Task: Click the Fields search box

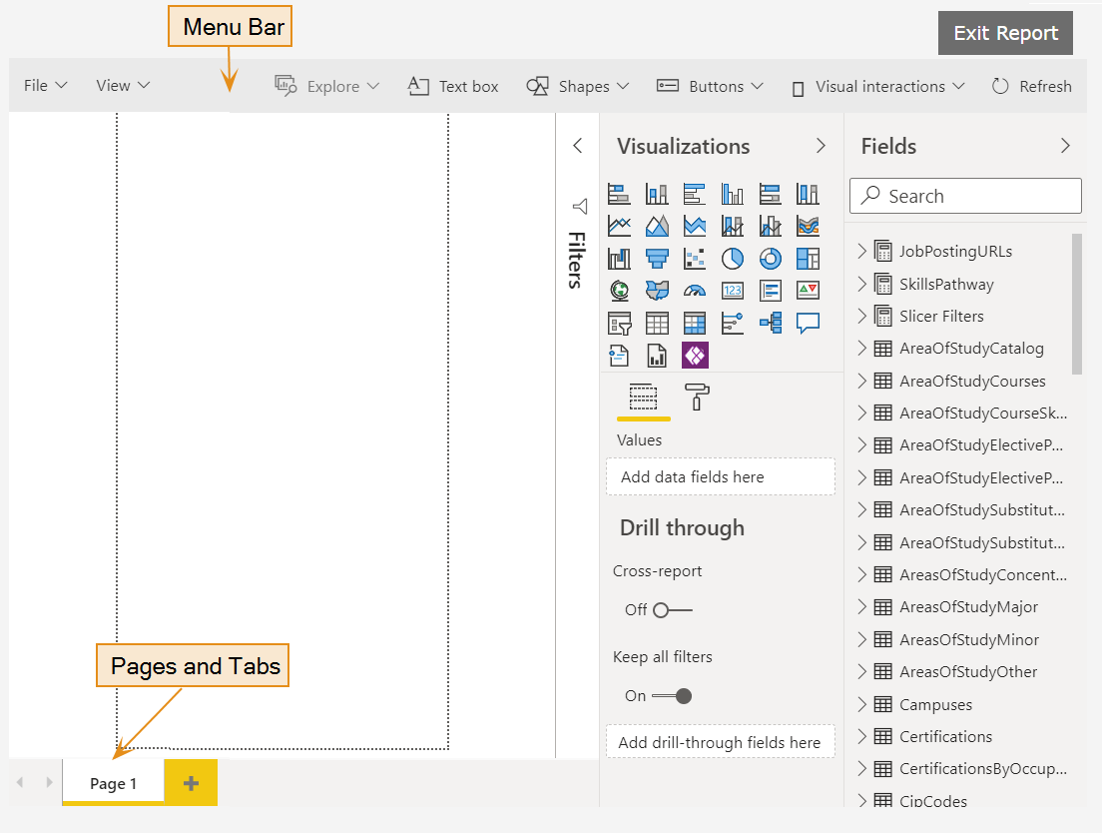Action: (965, 196)
